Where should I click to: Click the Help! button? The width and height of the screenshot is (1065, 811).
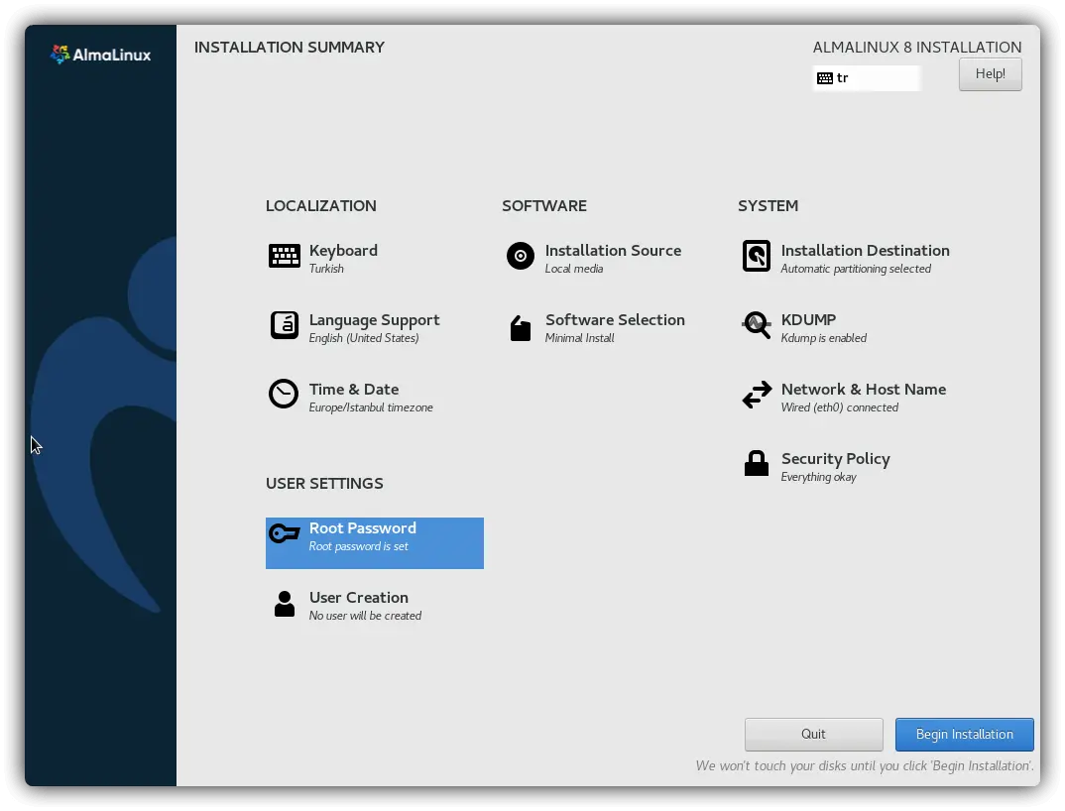[990, 74]
